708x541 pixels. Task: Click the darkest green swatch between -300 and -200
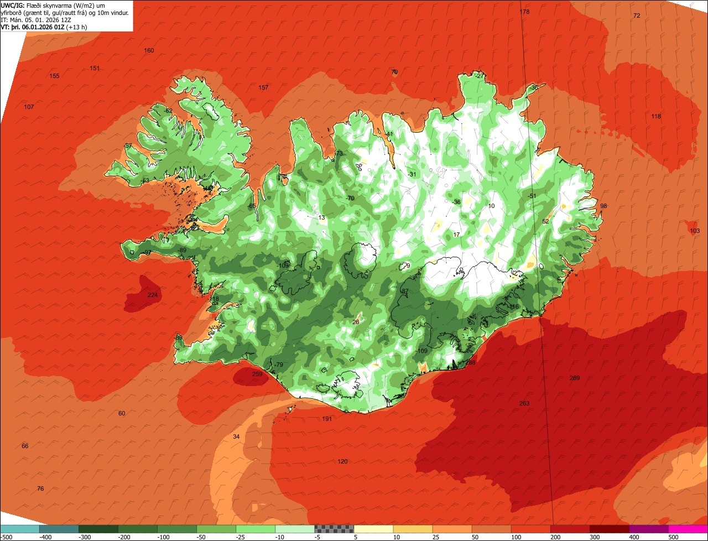(98, 529)
